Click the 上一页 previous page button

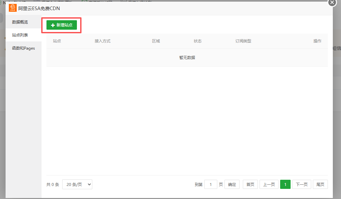pos(269,184)
